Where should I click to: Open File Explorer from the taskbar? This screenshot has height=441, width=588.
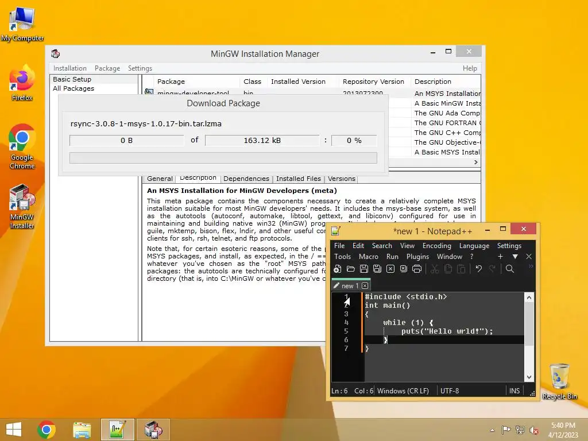tap(82, 430)
